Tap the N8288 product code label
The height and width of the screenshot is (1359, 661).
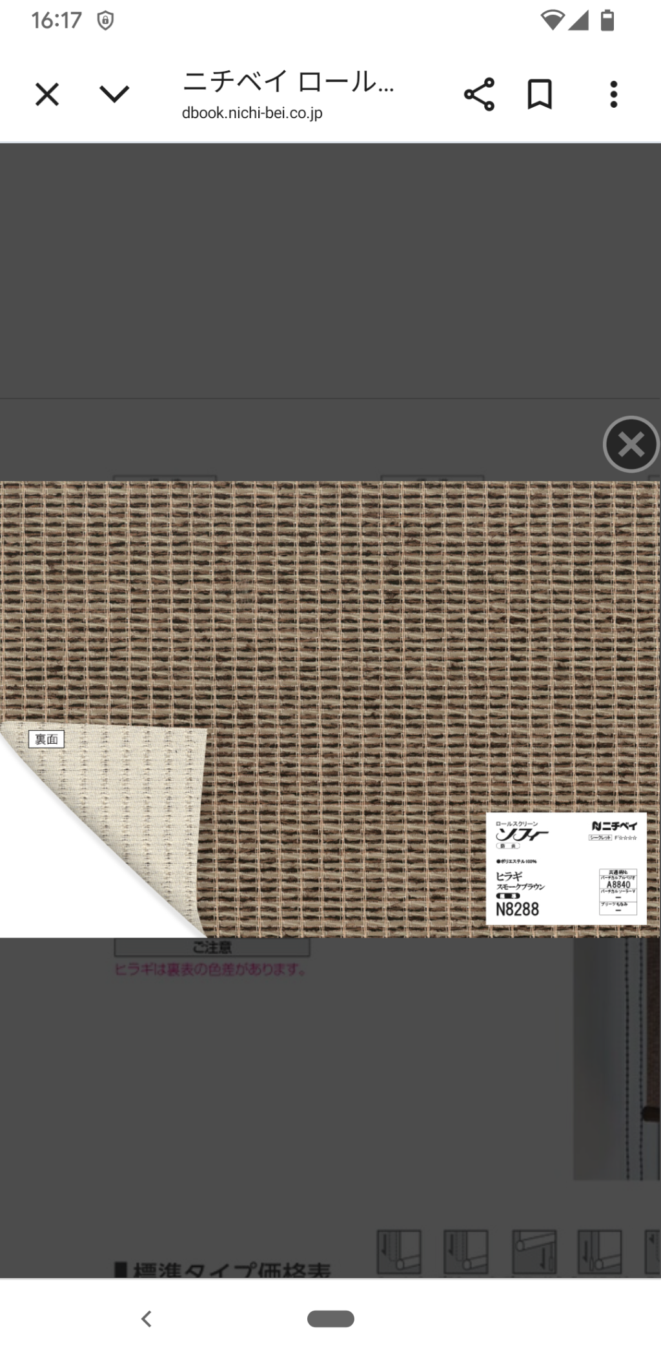[517, 910]
